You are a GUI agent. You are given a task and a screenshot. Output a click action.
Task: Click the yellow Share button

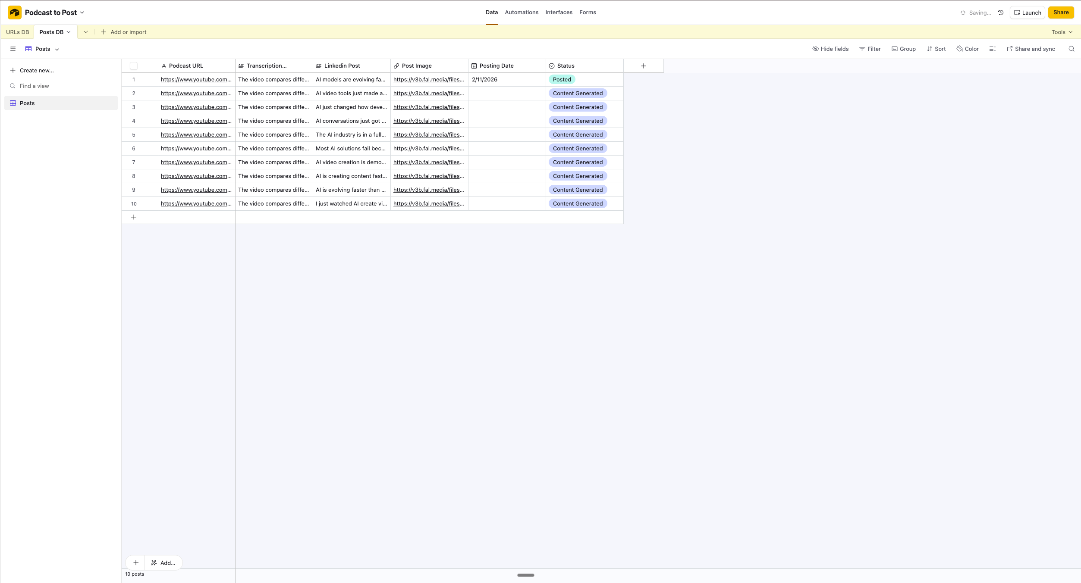coord(1061,12)
